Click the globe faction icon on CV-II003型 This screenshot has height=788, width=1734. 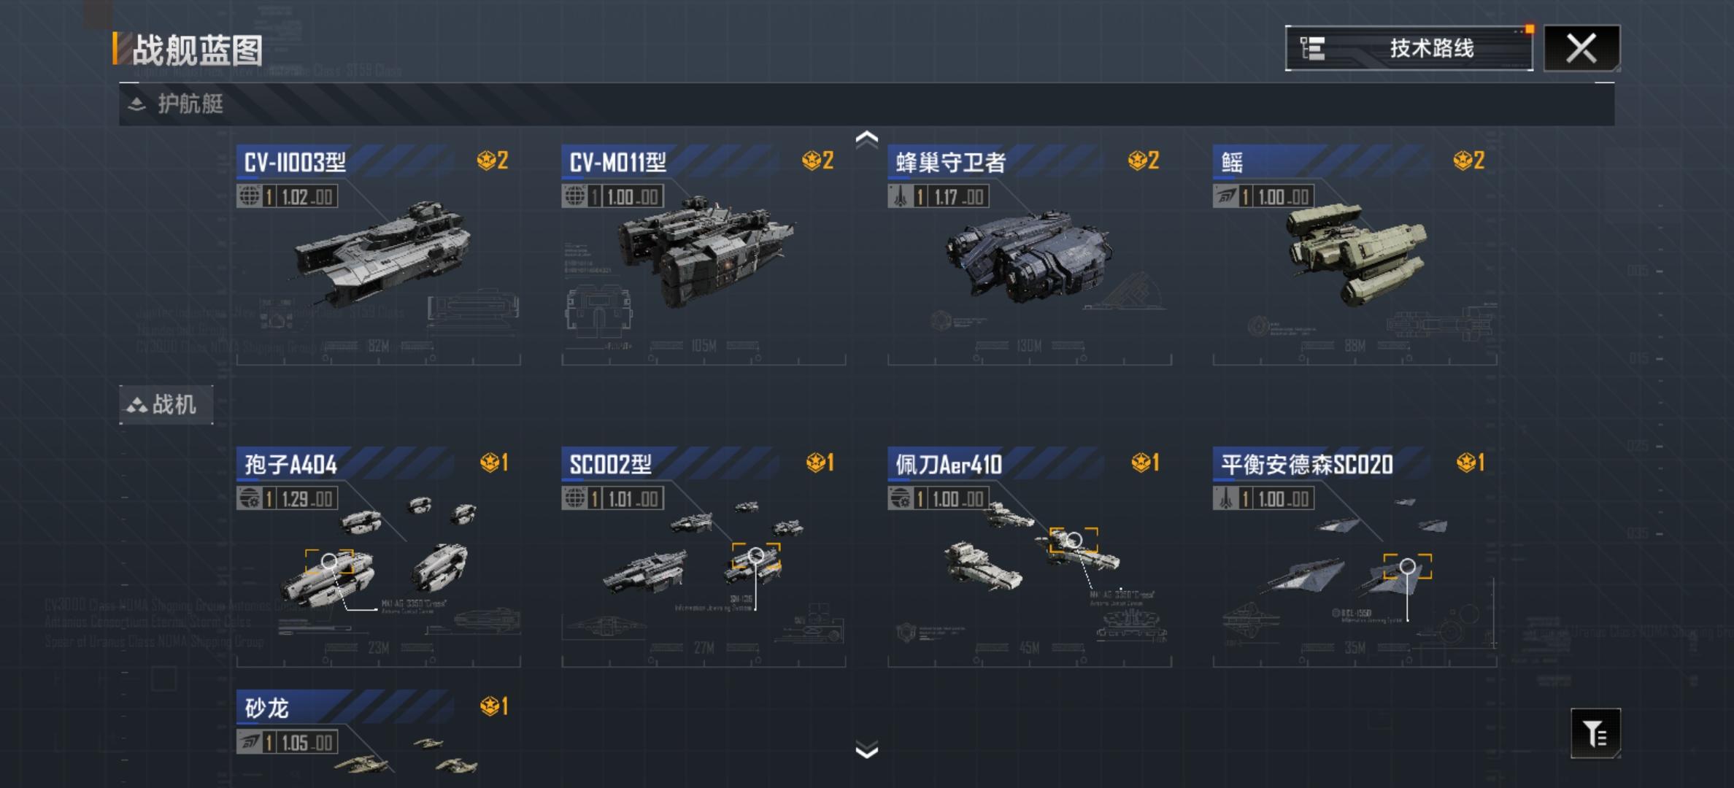click(249, 196)
